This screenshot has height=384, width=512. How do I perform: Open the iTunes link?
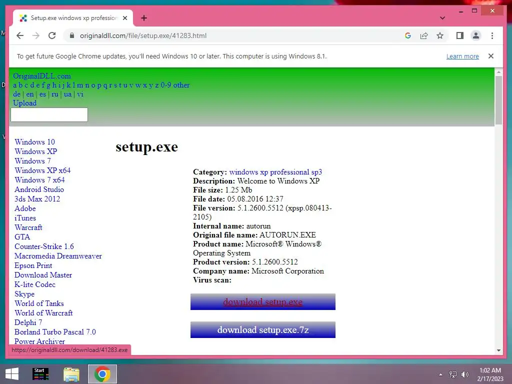pyautogui.click(x=25, y=218)
